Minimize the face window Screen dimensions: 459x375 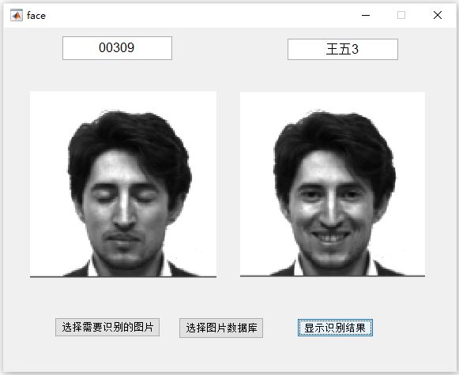[x=366, y=15]
